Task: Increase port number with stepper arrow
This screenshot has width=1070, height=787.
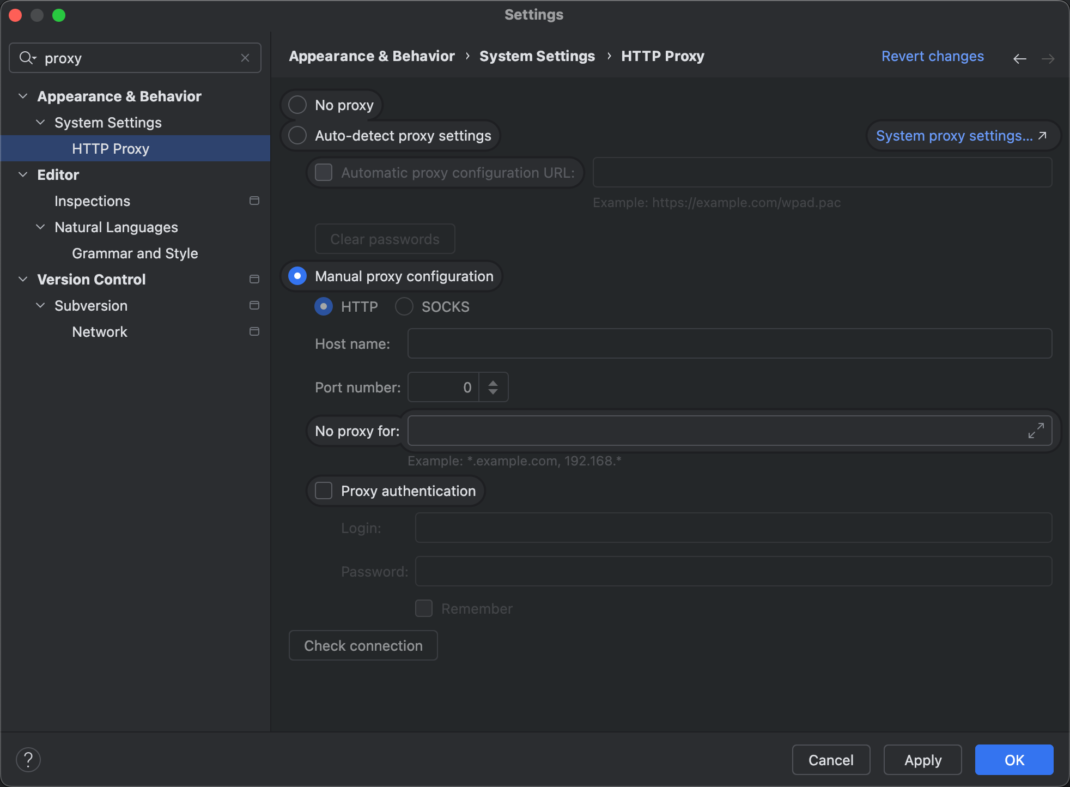Action: (493, 383)
